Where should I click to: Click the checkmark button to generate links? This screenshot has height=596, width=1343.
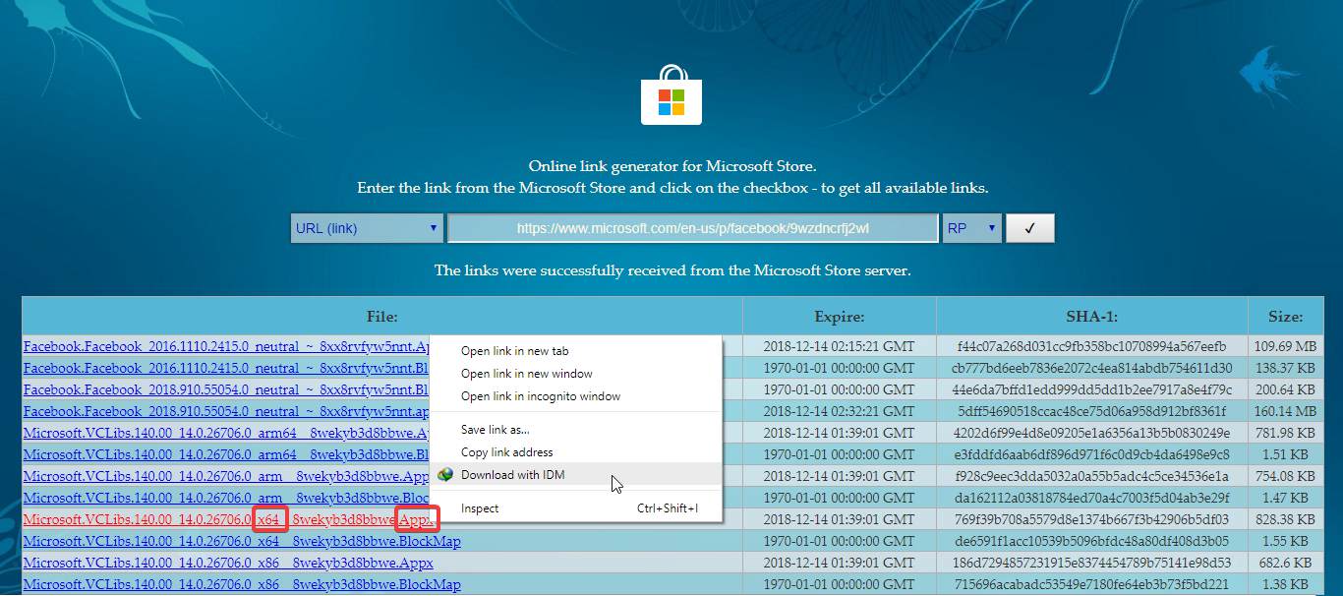click(x=1029, y=228)
